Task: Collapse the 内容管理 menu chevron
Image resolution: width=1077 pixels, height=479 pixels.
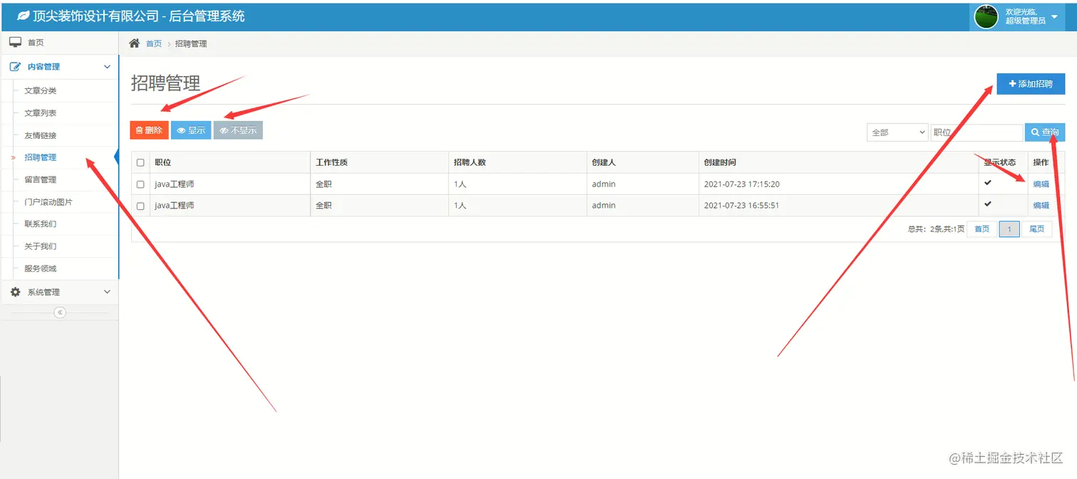Action: click(x=108, y=67)
